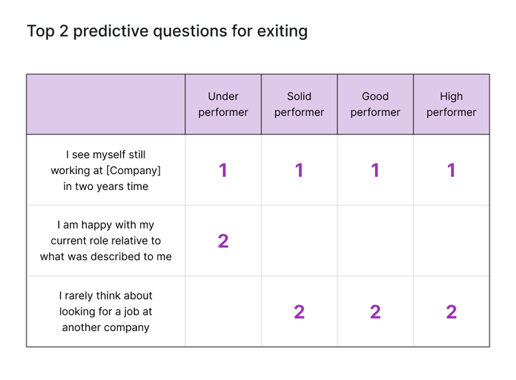Screen dimensions: 516x380
Task: Click the 'Top 2 predictive questions for exiting' title
Action: [x=167, y=31]
